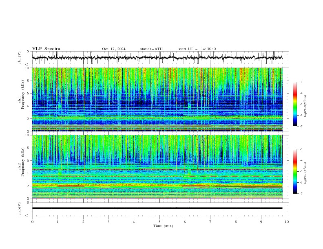Viewport: 323px width, 249px height.
Task: Click the "10" kHz tick of ch.2 spectrogram
Action: click(28, 135)
